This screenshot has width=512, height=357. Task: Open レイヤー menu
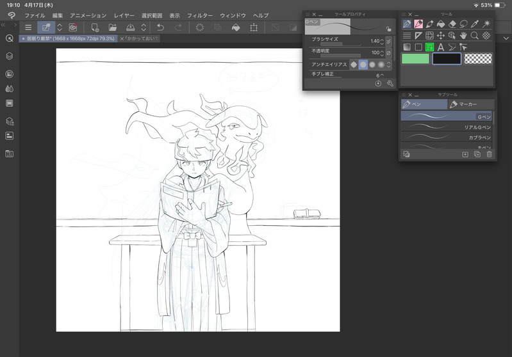(x=124, y=15)
